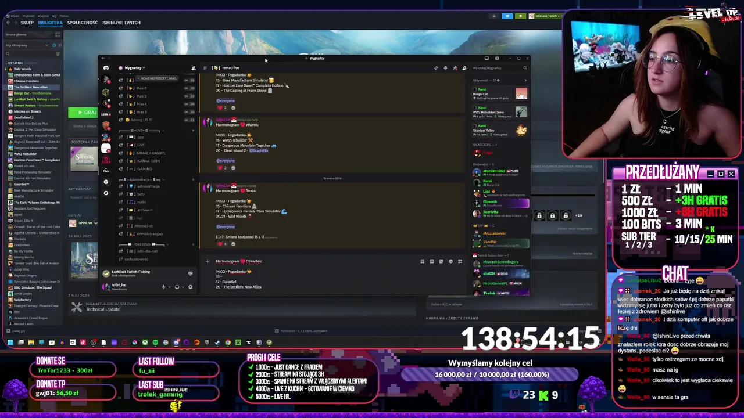Image resolution: width=744 pixels, height=418 pixels.
Task: Select member Scarletta in member list
Action: click(x=500, y=214)
